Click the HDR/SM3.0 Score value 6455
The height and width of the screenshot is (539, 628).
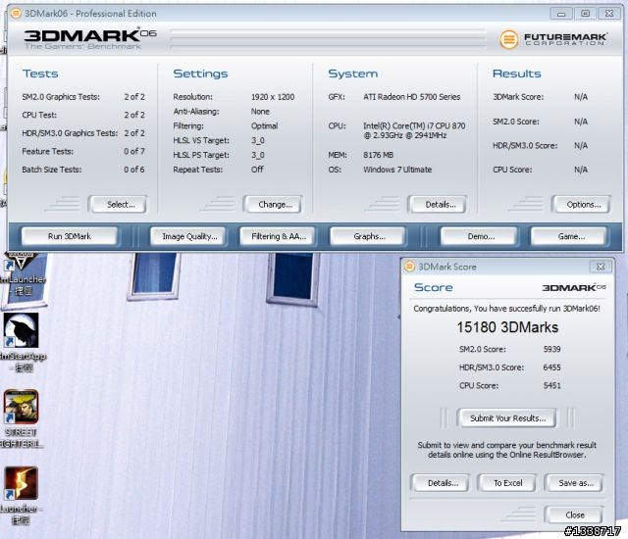[x=551, y=367]
